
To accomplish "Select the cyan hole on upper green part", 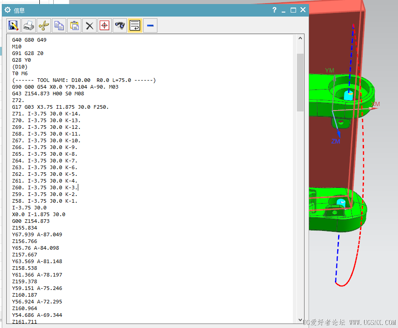I will (x=348, y=95).
